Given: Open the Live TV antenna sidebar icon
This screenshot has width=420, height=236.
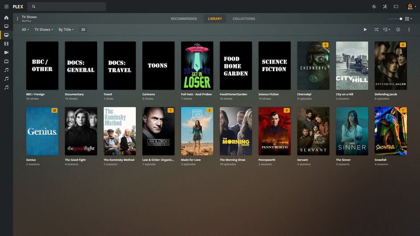Looking at the screenshot, I should [x=6, y=61].
